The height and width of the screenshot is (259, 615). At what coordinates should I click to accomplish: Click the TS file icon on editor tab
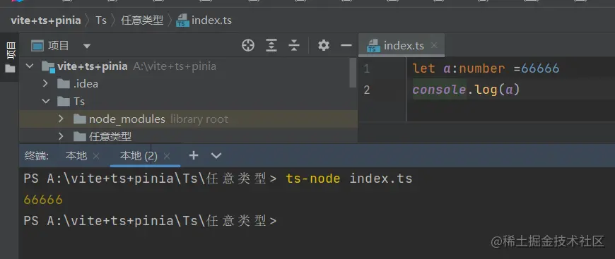pos(373,46)
